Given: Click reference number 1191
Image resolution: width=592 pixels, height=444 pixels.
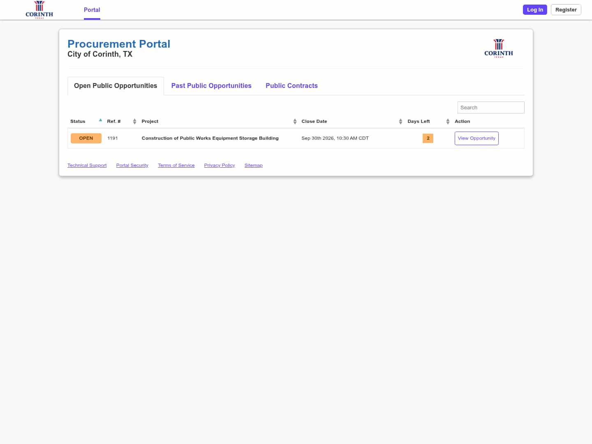Looking at the screenshot, I should point(112,138).
